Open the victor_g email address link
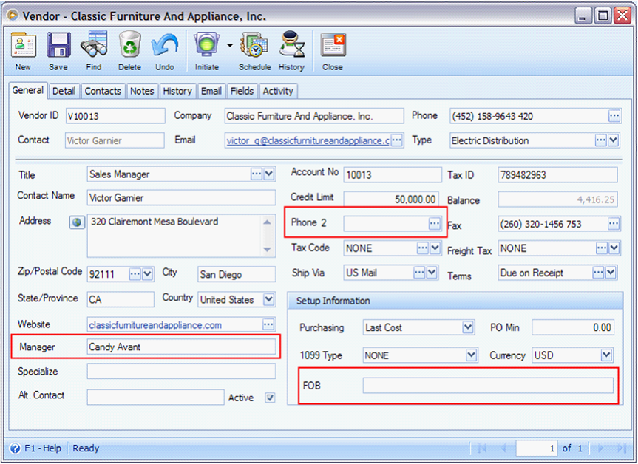The width and height of the screenshot is (638, 464). coord(308,140)
